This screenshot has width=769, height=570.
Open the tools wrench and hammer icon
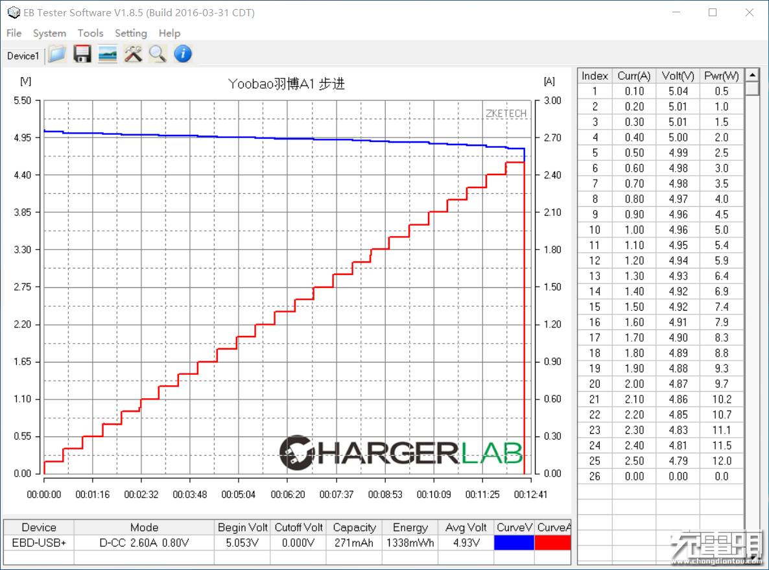click(133, 54)
